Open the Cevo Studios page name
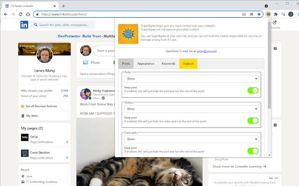The image size is (299, 186). click(40, 153)
